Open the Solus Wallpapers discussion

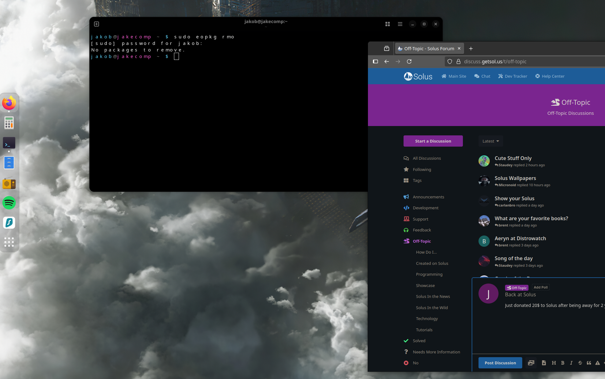point(515,178)
